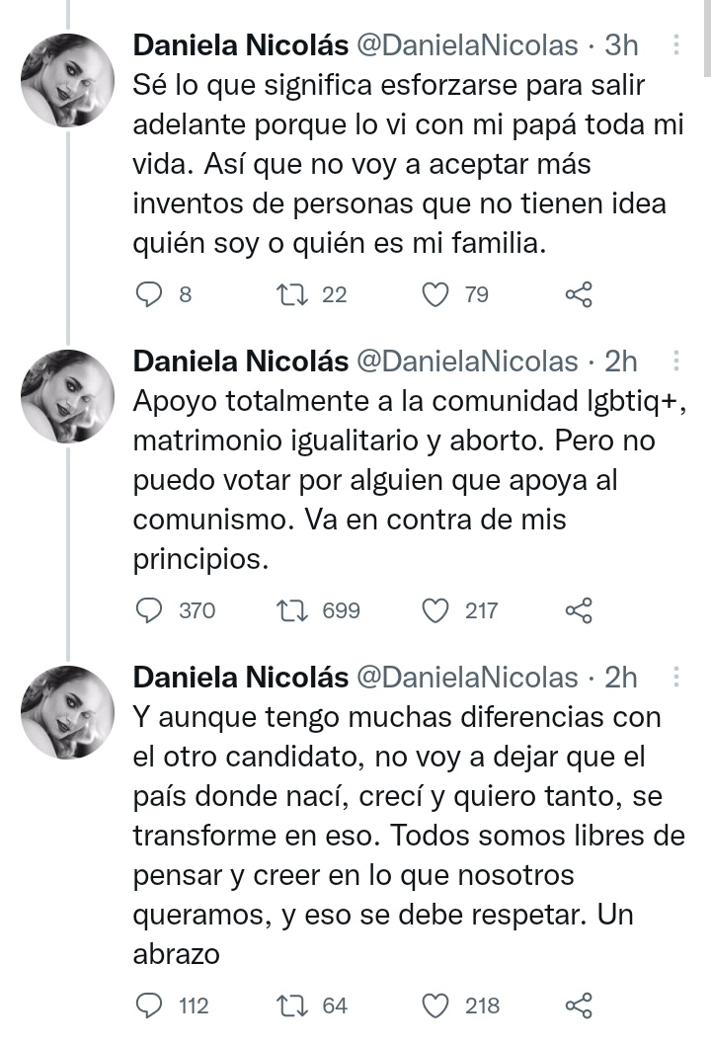Open @DanielaNicolas handle on the last tweet

[465, 678]
